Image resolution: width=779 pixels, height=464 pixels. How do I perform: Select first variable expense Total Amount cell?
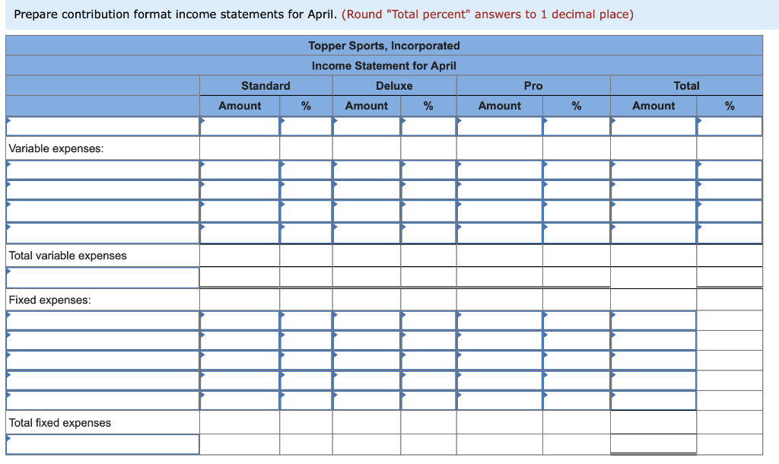click(x=653, y=170)
